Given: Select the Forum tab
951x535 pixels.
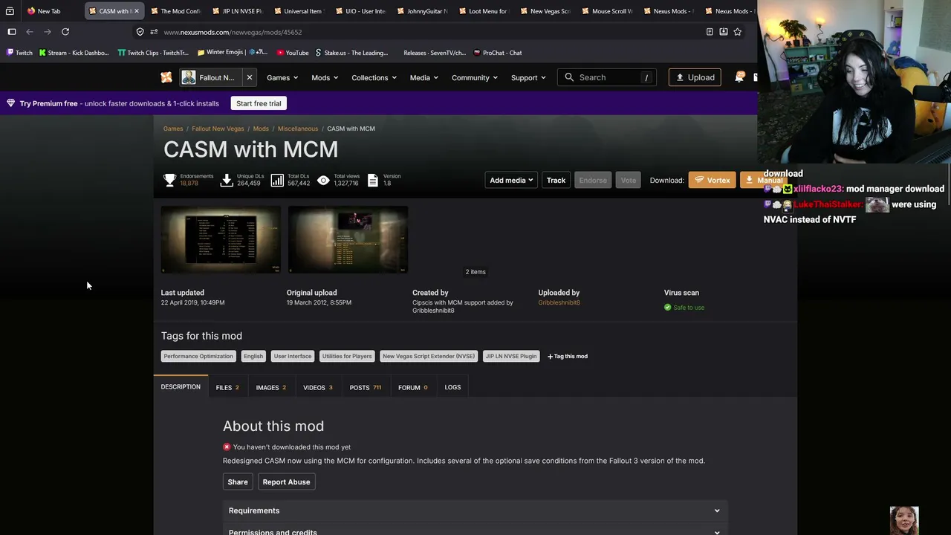Looking at the screenshot, I should (412, 387).
